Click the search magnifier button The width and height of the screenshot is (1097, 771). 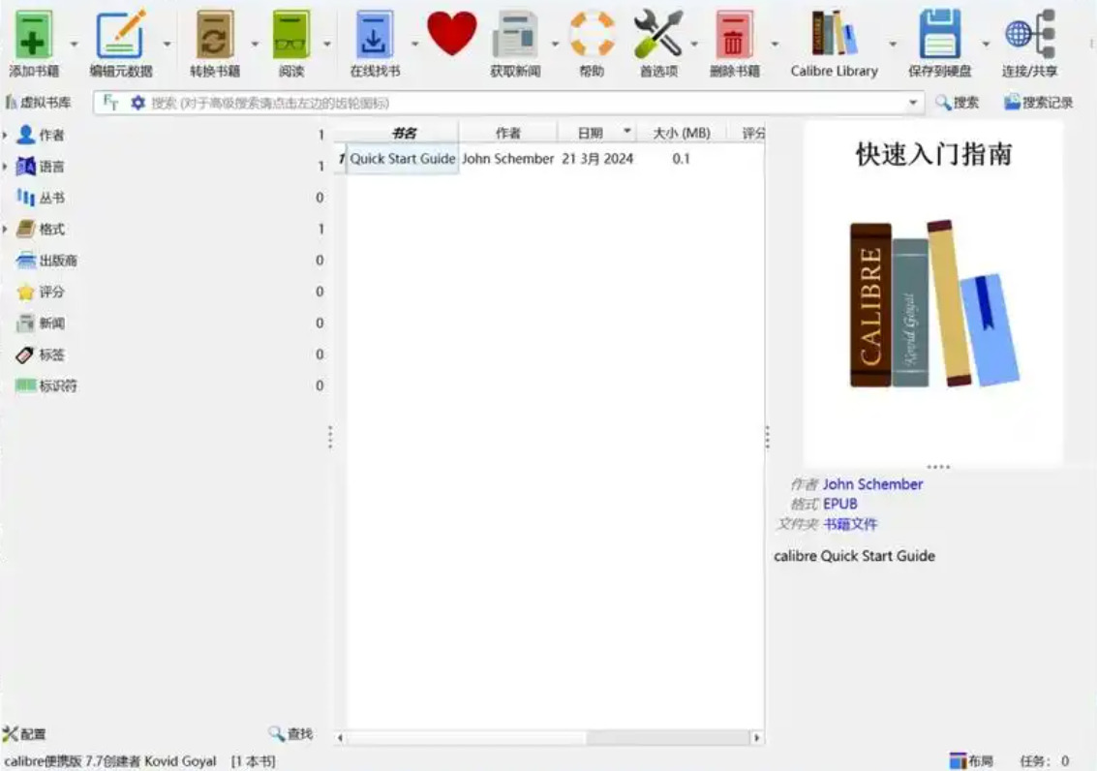coord(957,103)
